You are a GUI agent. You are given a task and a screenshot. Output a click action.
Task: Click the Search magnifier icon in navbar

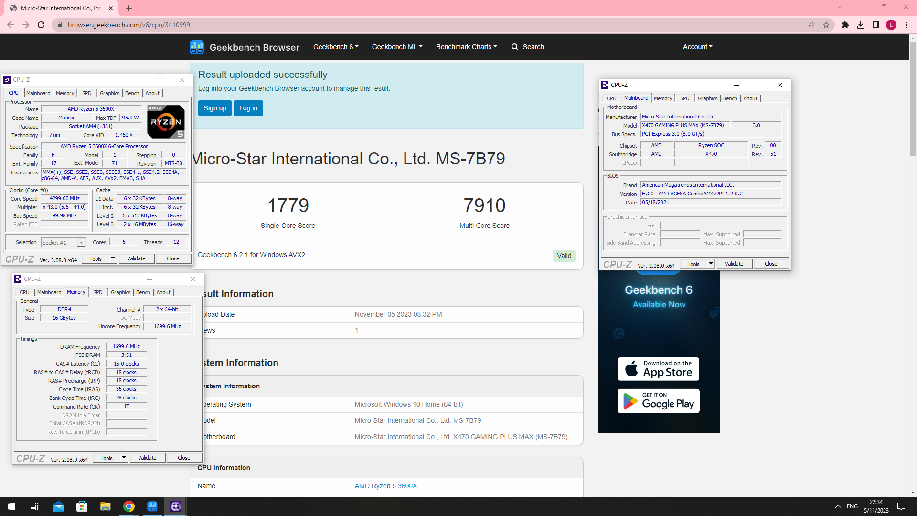point(515,47)
